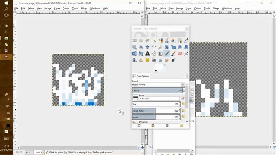The height and width of the screenshot is (155, 276).
Task: Select the Ellipse Select tool
Action: point(141,40)
